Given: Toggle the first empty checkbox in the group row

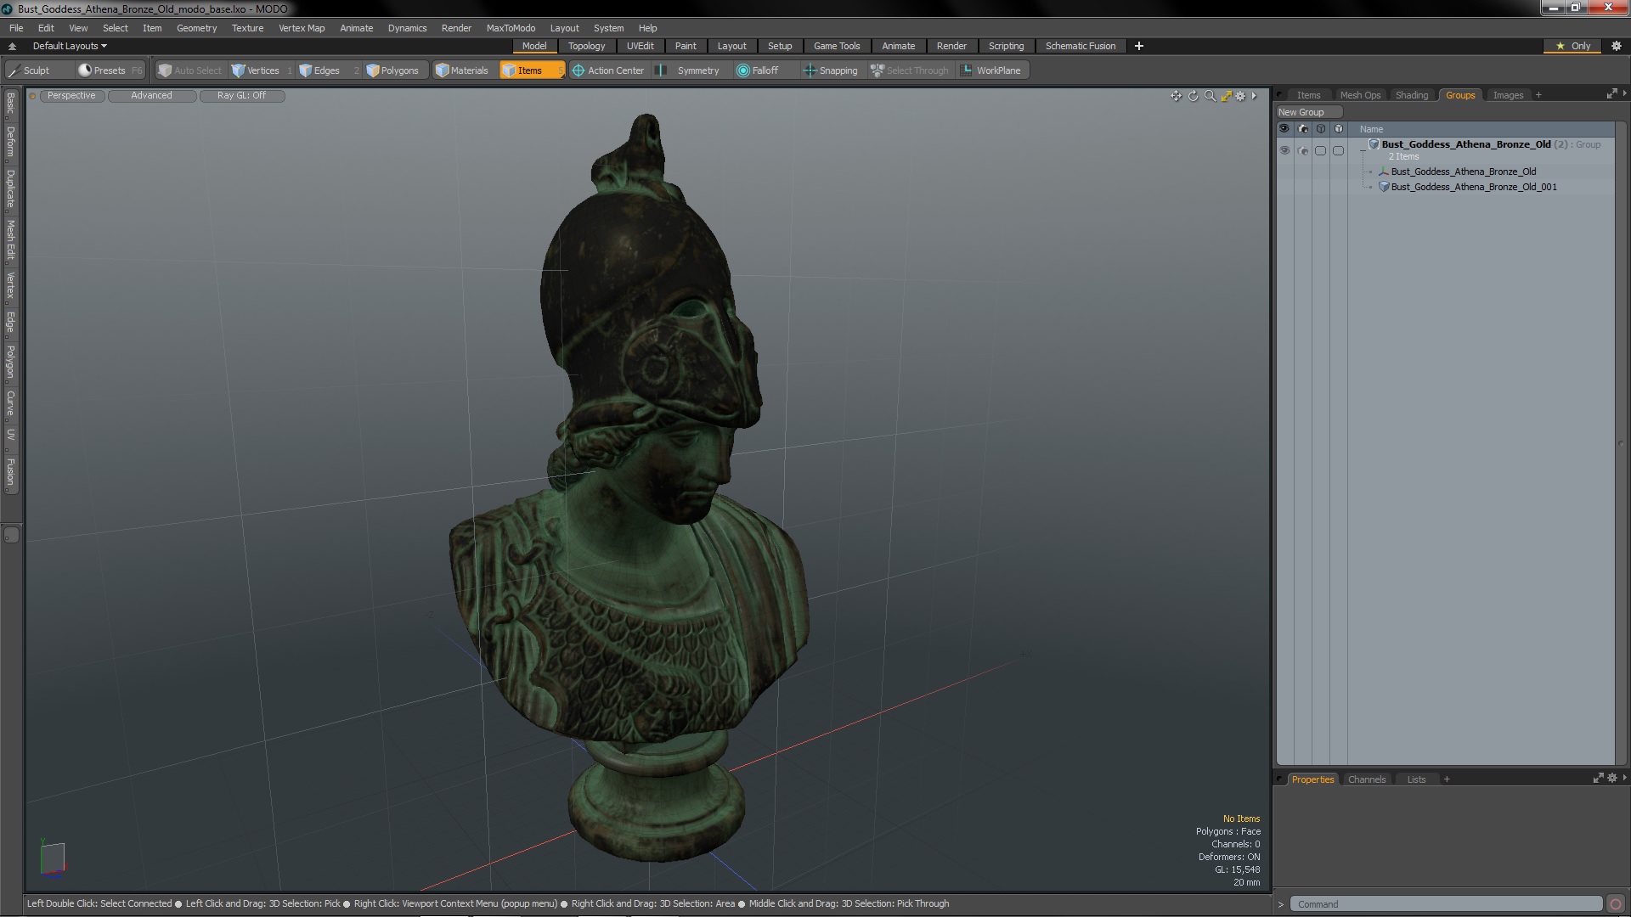Looking at the screenshot, I should coord(1320,150).
